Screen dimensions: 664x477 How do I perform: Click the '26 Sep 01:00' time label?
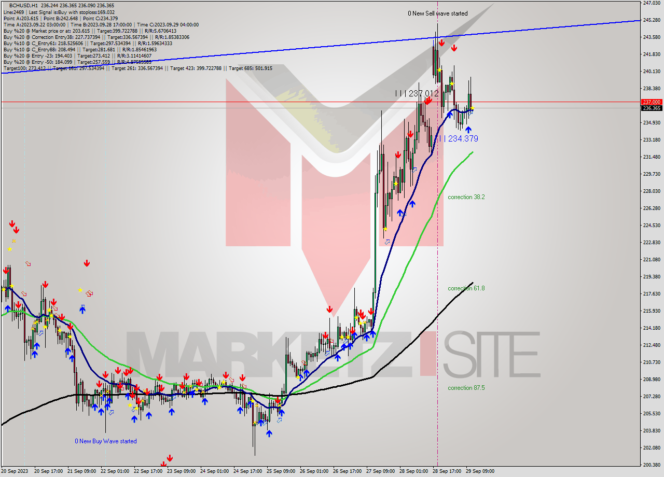coord(314,472)
